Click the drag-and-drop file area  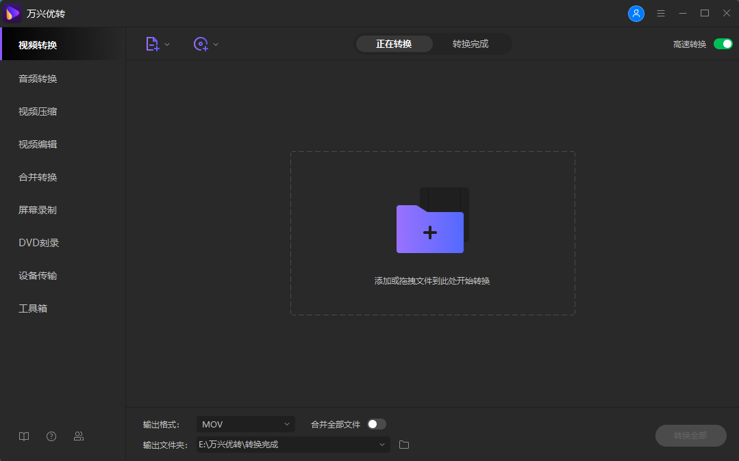431,233
